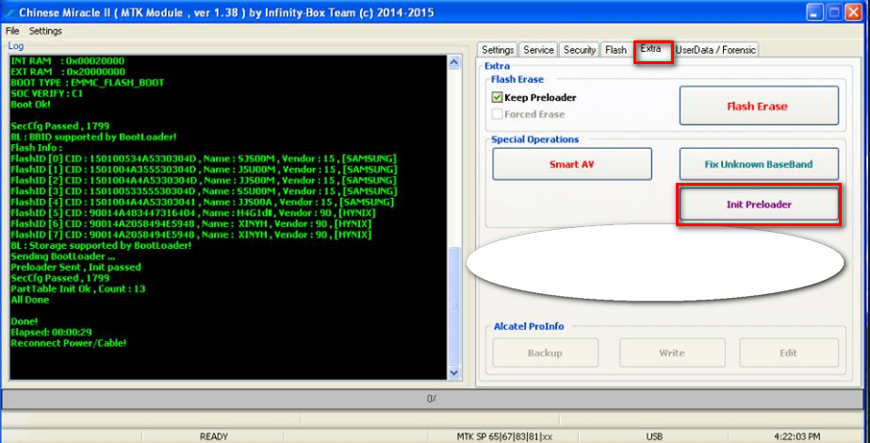Image resolution: width=870 pixels, height=443 pixels.
Task: Click the Init Preloader button
Action: point(759,205)
